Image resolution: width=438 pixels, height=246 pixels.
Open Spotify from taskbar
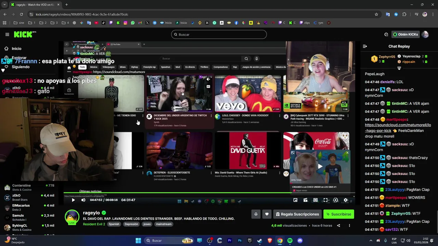(290, 241)
